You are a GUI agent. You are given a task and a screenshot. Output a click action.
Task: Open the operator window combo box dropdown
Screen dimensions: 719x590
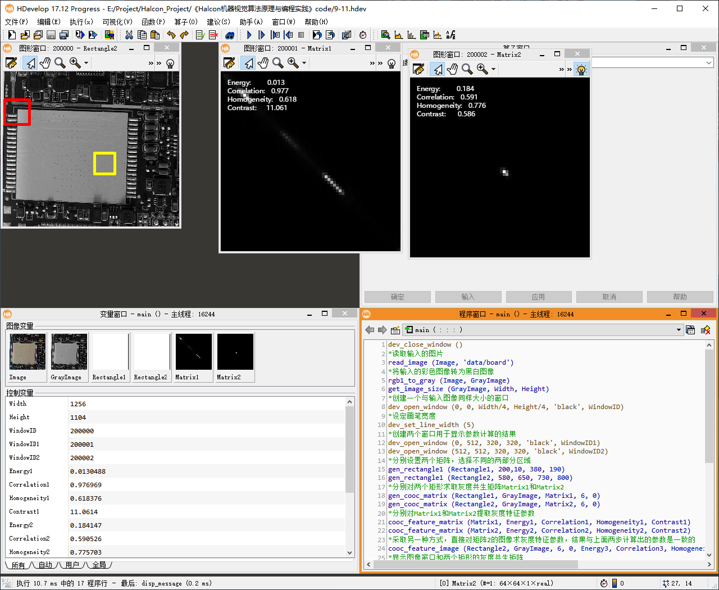click(x=709, y=63)
